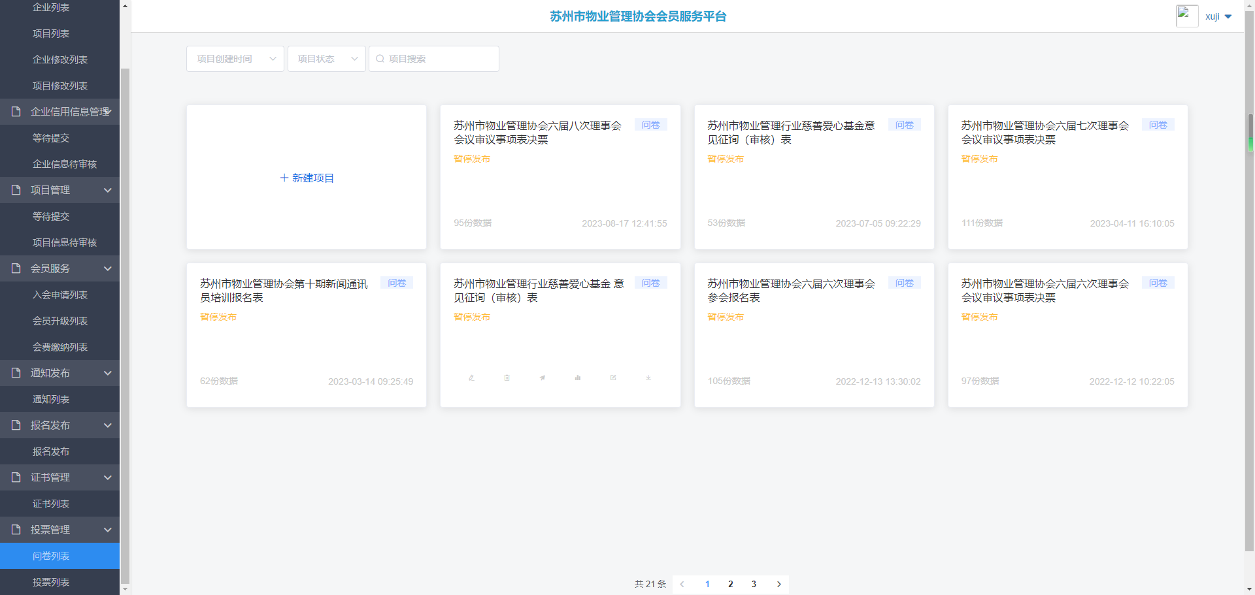
Task: Click the pencil edit icon on the hovered card
Action: [x=471, y=378]
